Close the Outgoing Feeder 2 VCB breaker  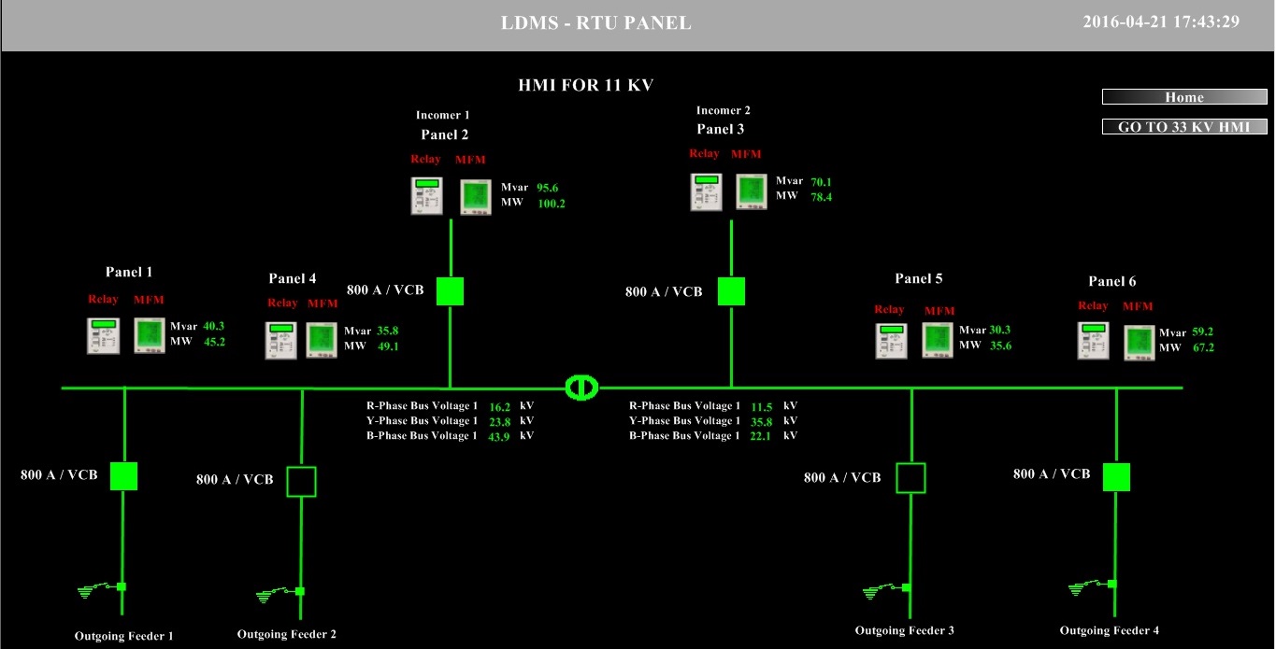301,482
